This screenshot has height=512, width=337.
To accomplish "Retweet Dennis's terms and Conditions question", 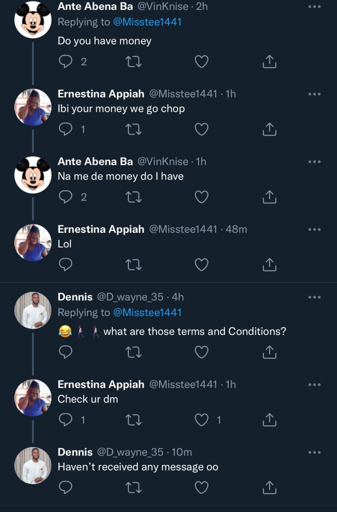I will click(x=134, y=352).
